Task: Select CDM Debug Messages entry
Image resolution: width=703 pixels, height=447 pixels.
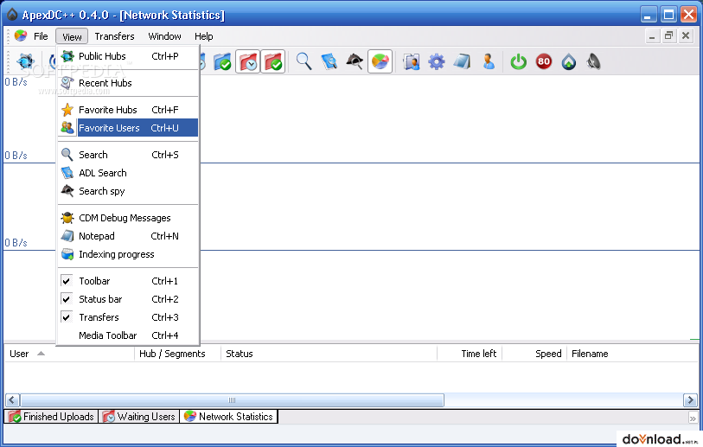Action: tap(128, 218)
